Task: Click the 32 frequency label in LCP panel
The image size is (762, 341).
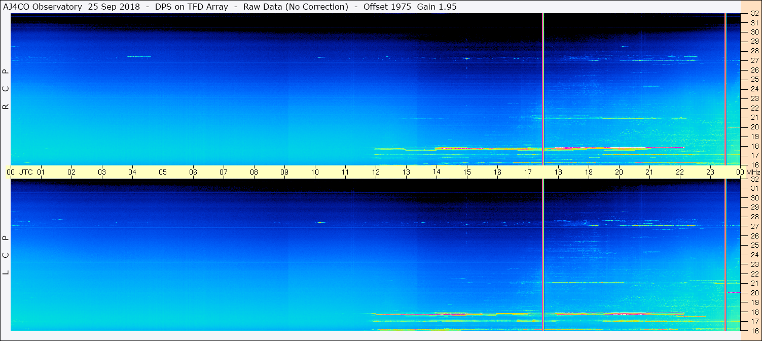Action: (754, 179)
